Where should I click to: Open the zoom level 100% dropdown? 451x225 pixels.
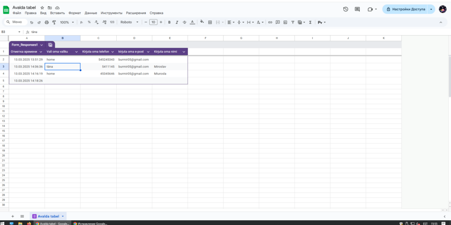tap(67, 22)
